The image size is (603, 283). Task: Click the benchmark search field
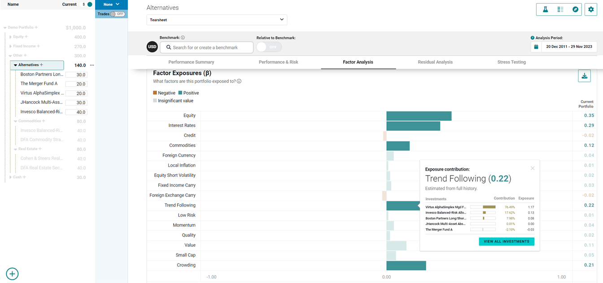pos(206,47)
